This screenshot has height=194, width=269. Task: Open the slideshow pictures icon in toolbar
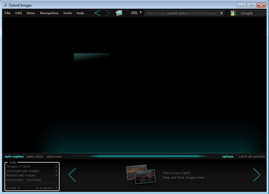pos(119,13)
